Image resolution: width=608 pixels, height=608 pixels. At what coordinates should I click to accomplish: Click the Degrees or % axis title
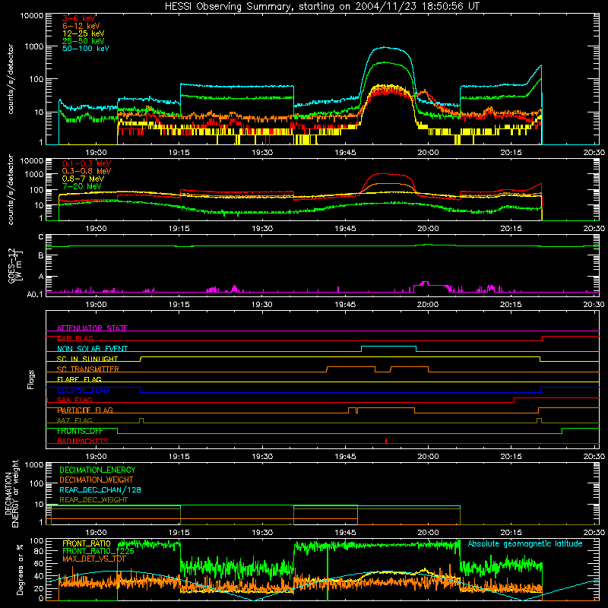(x=20, y=570)
